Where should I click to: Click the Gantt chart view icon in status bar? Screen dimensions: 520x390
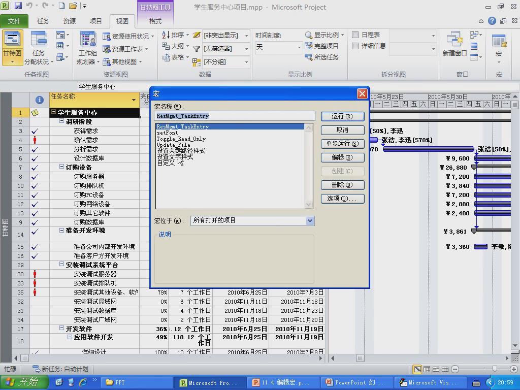(x=417, y=369)
